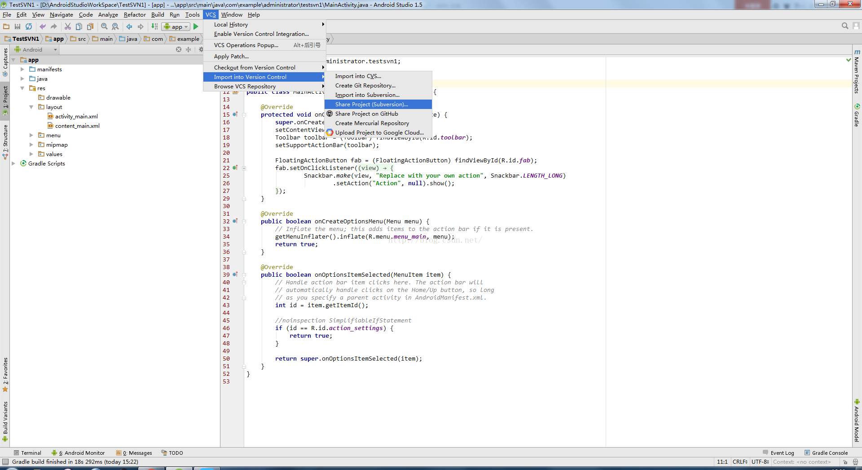Toggle the Favorites tool window tab
862x470 pixels.
[5, 374]
